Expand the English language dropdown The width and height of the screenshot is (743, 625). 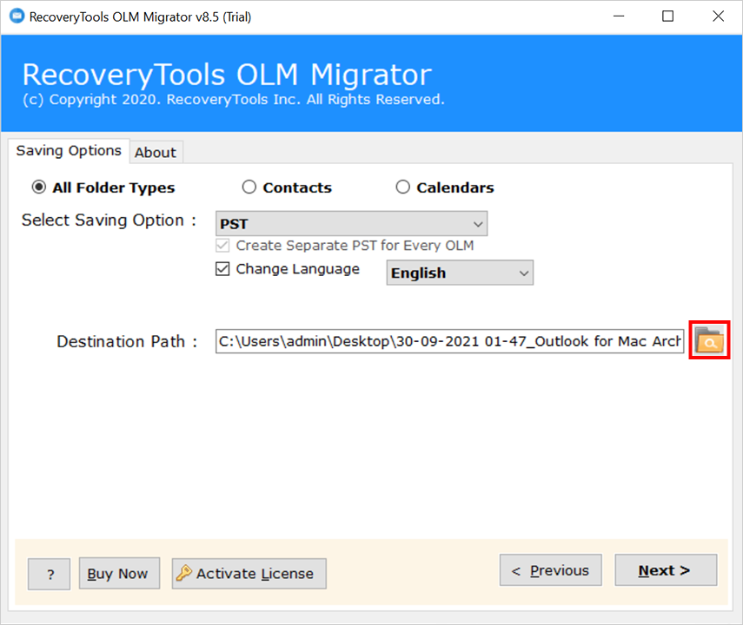(x=460, y=273)
